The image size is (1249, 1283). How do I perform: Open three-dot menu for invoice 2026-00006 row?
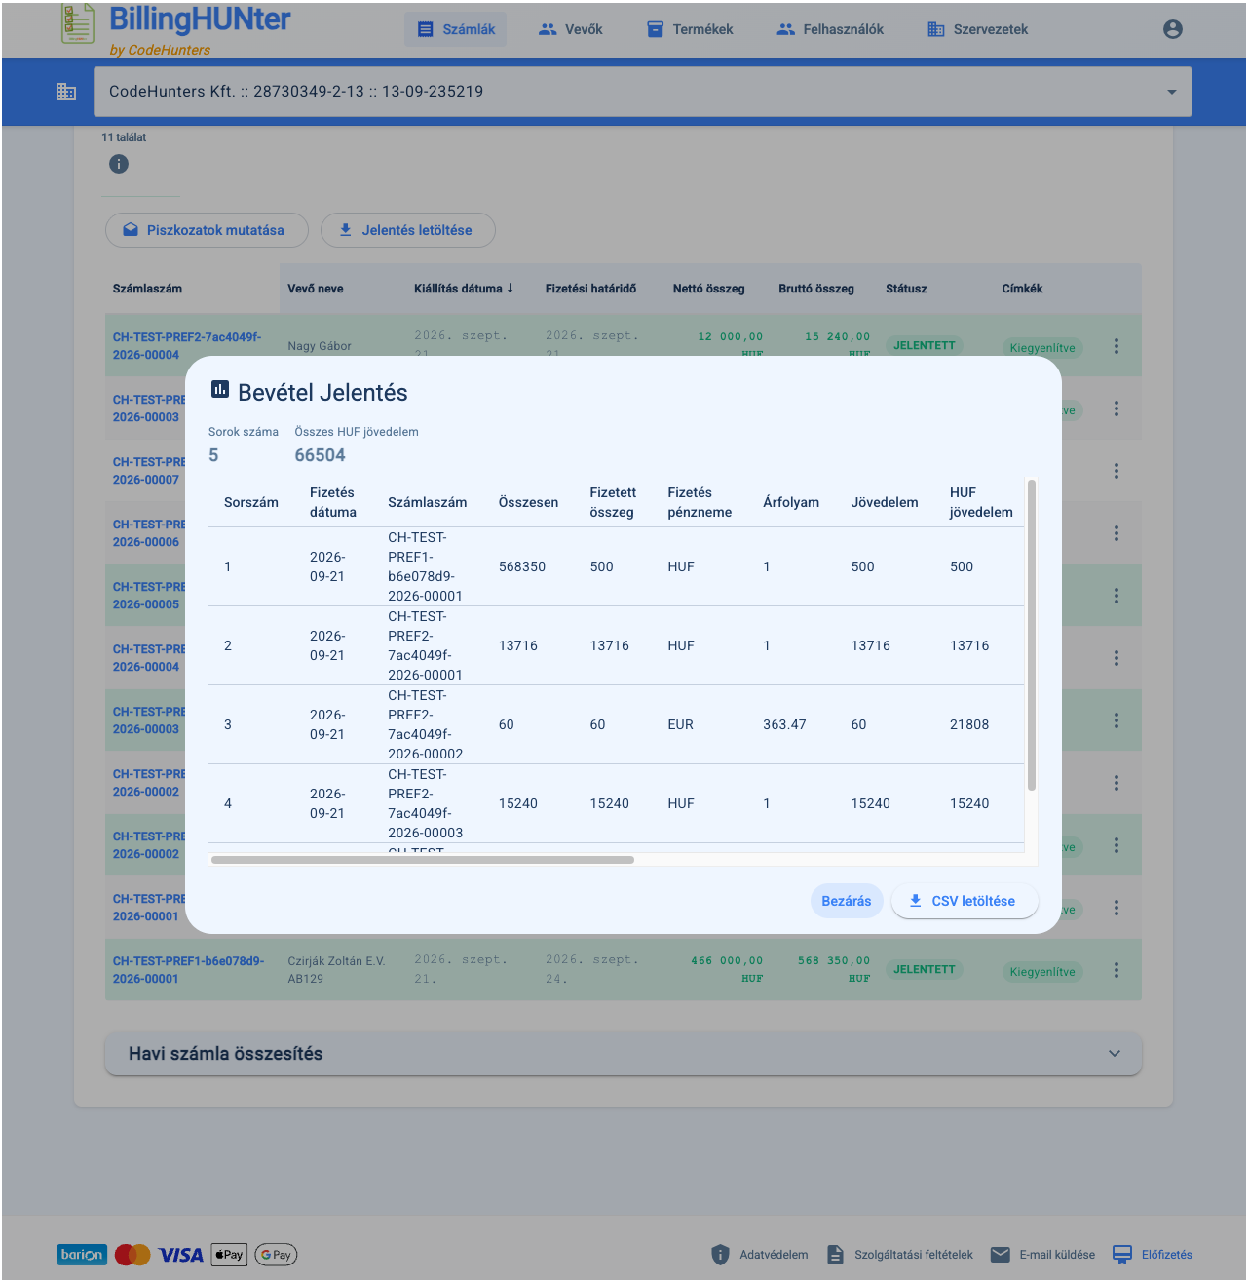(1117, 533)
